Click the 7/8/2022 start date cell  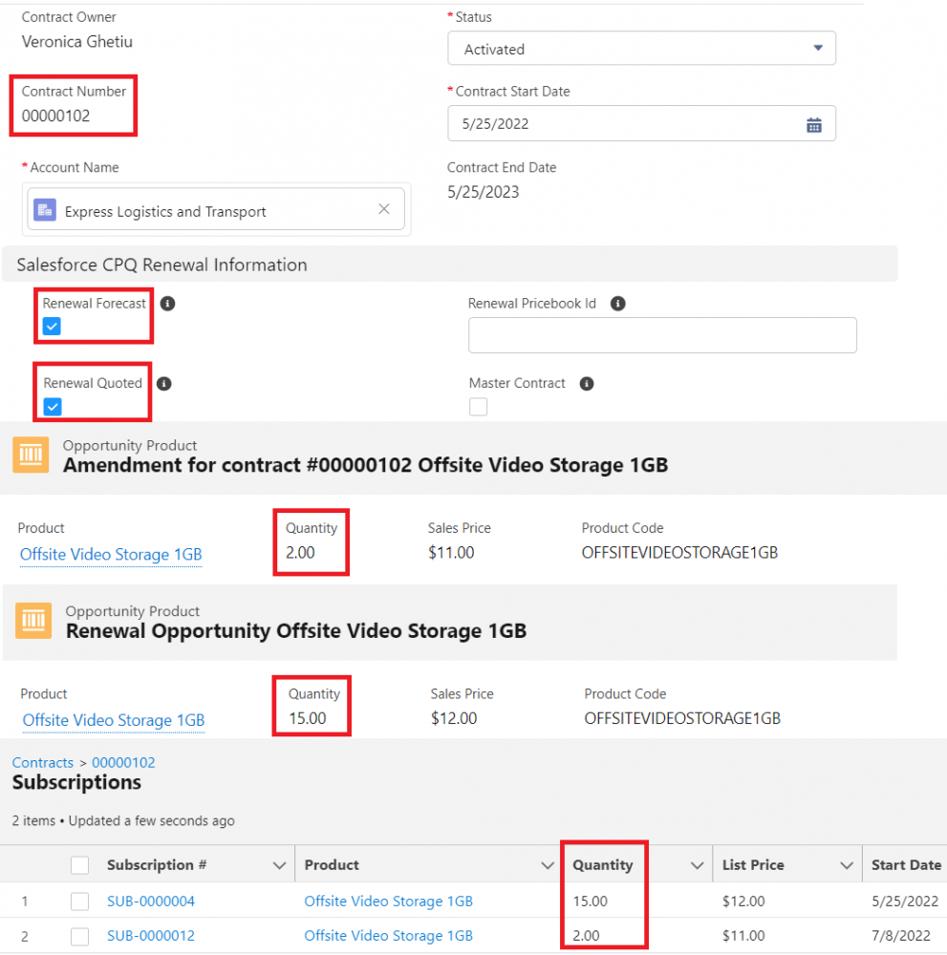pos(901,936)
